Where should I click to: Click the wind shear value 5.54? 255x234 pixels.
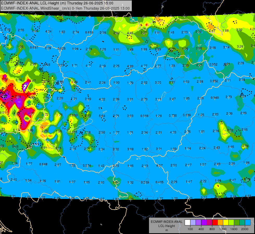pos(102,116)
